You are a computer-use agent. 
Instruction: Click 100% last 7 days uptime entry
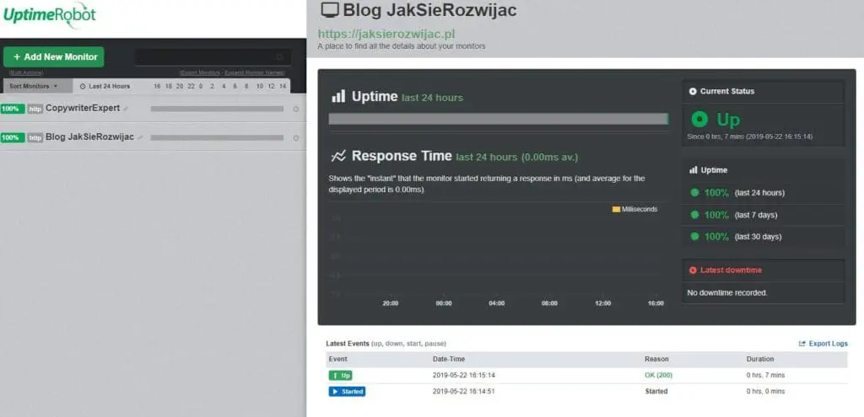pyautogui.click(x=733, y=215)
